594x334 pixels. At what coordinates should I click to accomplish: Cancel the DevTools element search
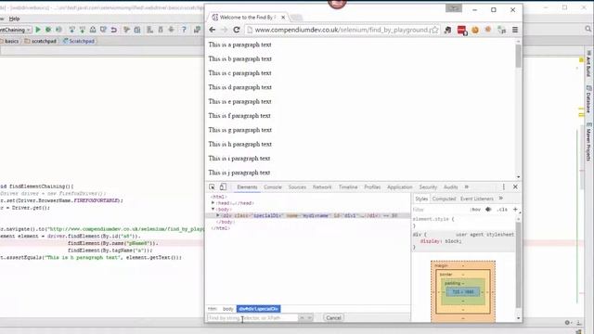333,317
